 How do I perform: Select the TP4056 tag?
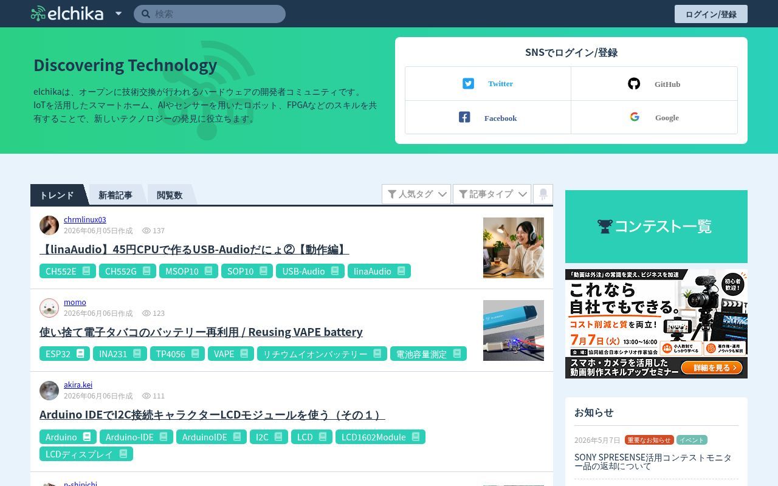tap(177, 354)
